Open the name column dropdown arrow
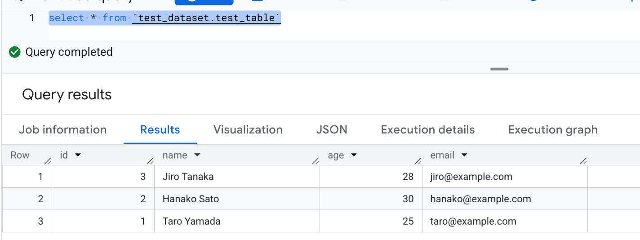Image resolution: width=640 pixels, height=240 pixels. (x=197, y=155)
